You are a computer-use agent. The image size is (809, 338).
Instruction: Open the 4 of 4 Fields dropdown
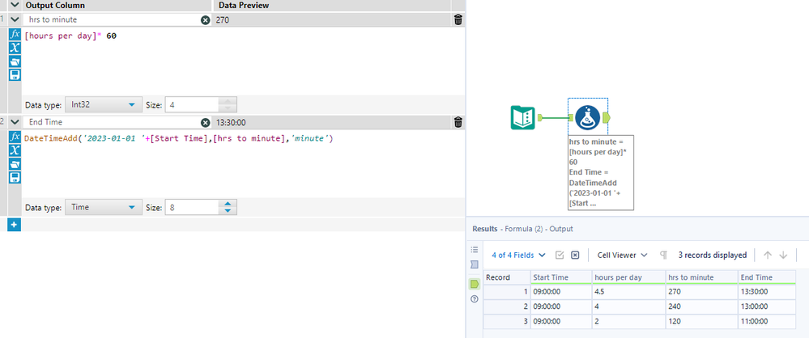518,255
